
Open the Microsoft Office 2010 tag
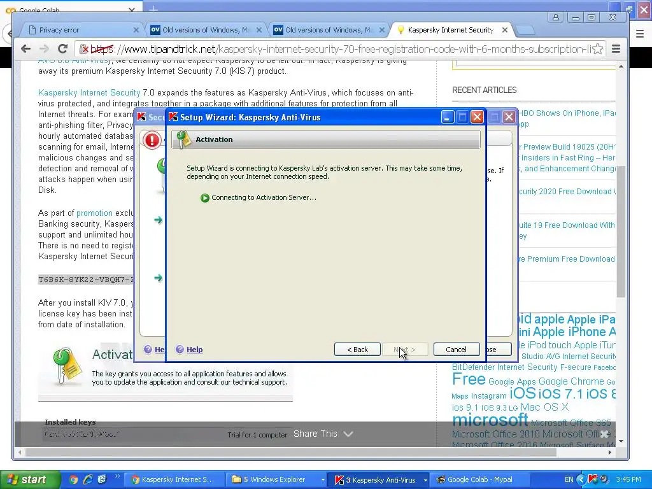point(496,434)
